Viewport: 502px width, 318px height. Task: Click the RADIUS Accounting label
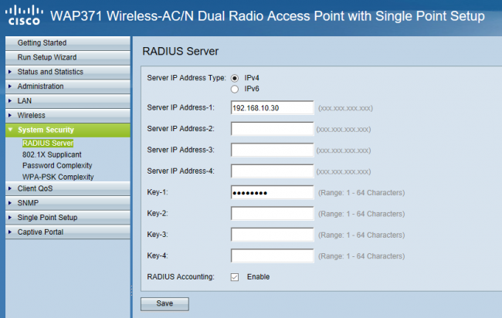[x=181, y=277]
